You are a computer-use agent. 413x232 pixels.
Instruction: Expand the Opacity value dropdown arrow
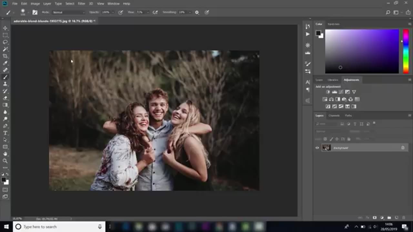(113, 12)
